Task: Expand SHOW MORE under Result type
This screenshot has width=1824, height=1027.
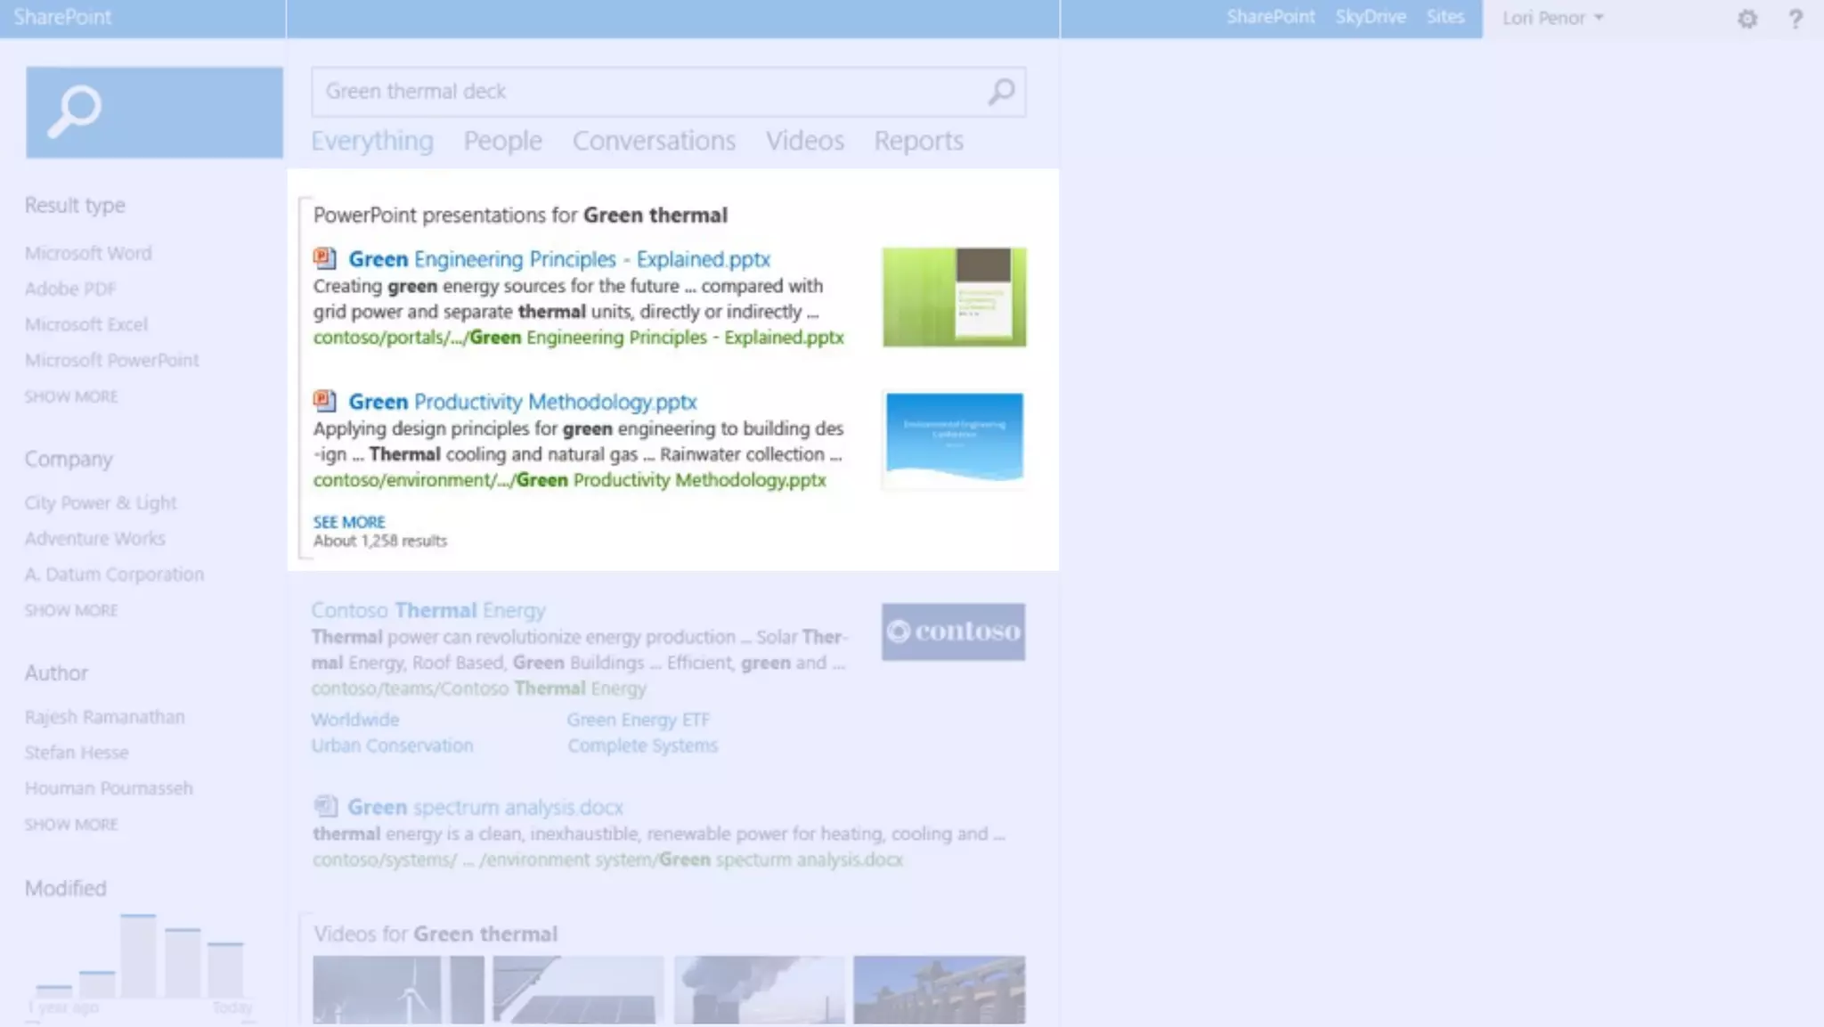Action: point(71,396)
